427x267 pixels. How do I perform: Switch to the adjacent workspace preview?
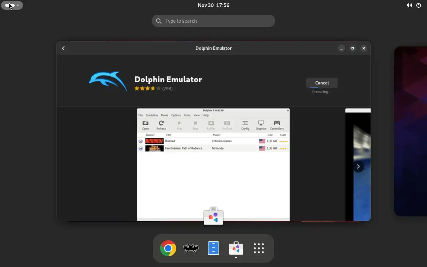pos(410,131)
